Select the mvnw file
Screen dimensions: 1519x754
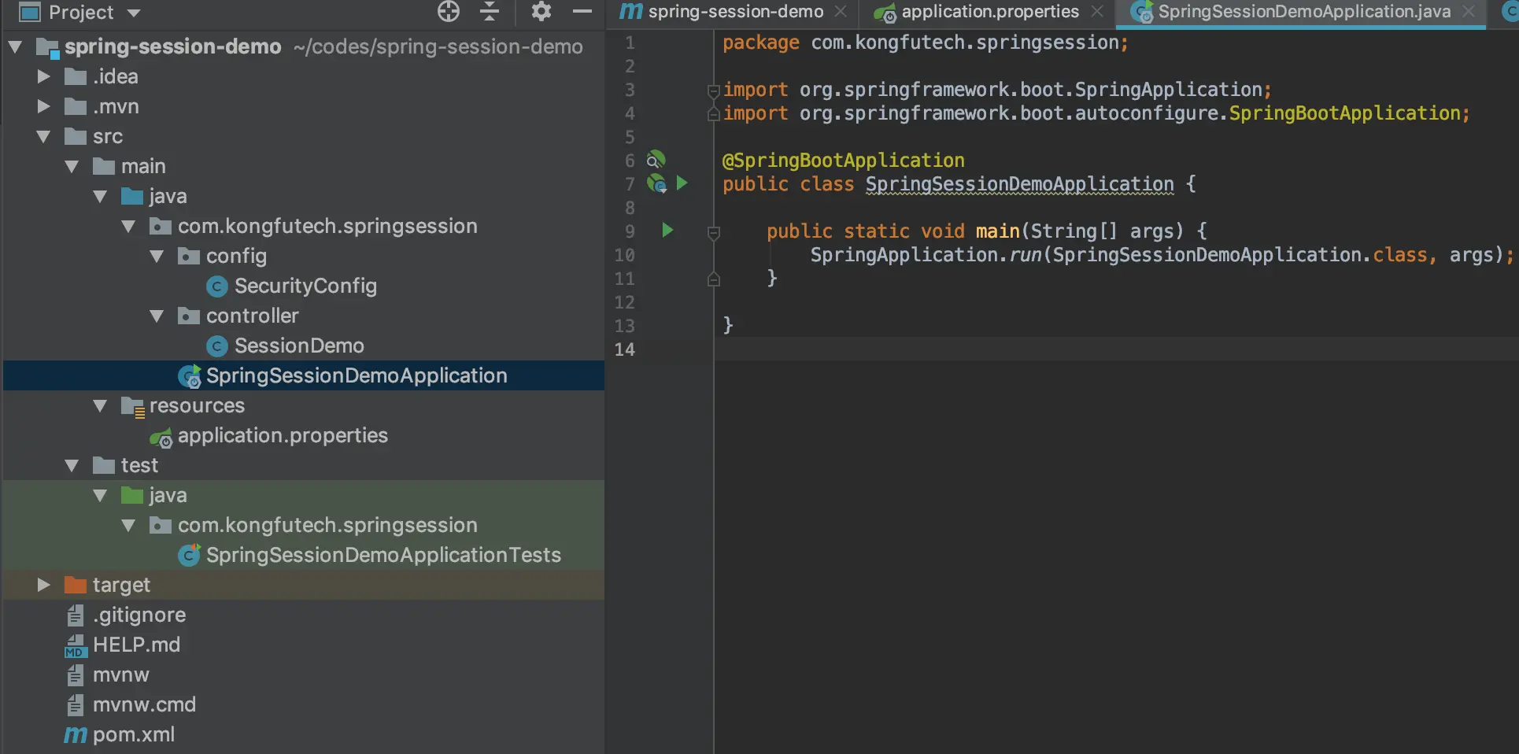click(120, 675)
